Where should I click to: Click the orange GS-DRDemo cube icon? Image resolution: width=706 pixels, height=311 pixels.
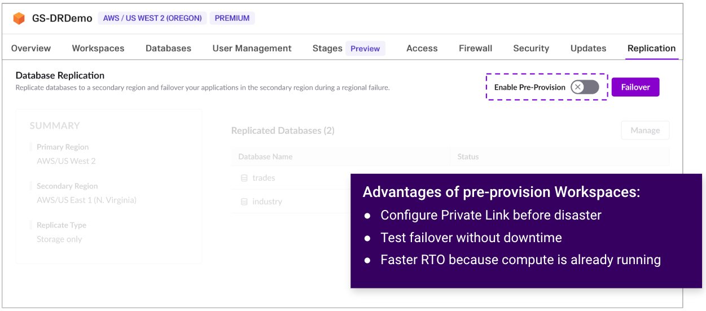19,18
